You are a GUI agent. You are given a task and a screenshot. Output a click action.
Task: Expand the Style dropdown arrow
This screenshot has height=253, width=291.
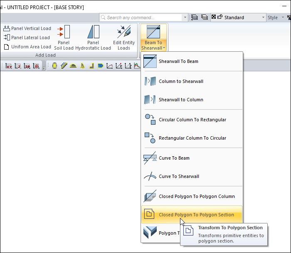click(283, 18)
